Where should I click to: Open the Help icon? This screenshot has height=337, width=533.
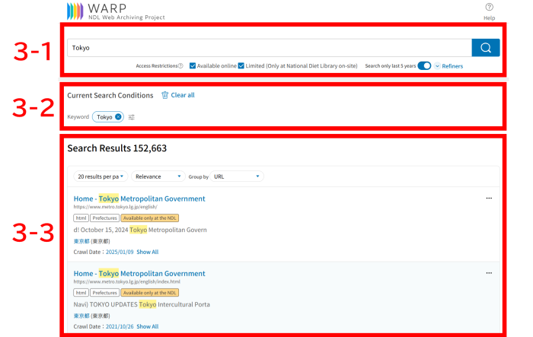tap(489, 7)
